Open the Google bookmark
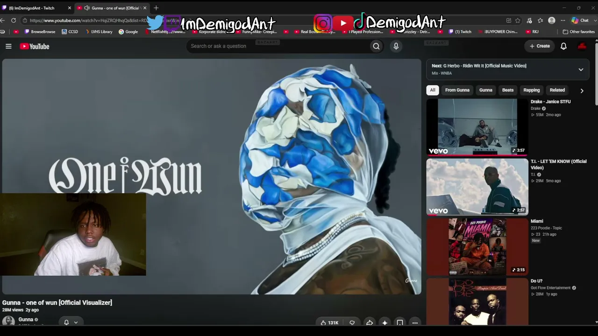 (x=128, y=32)
